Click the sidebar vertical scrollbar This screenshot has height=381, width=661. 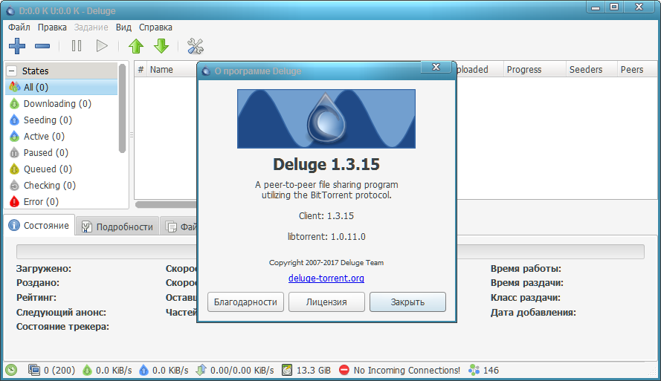[x=122, y=108]
